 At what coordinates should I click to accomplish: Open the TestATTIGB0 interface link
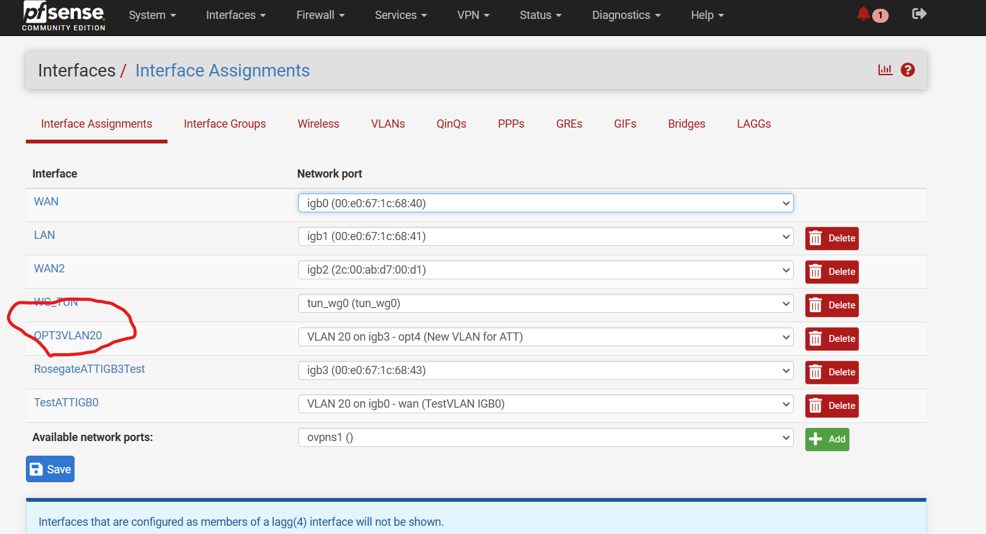pyautogui.click(x=66, y=403)
